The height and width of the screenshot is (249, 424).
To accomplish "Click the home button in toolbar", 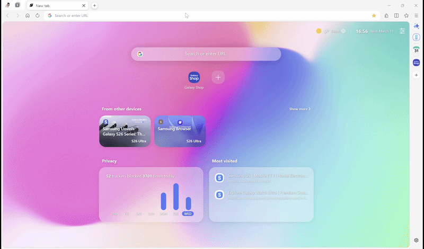I will [x=28, y=15].
